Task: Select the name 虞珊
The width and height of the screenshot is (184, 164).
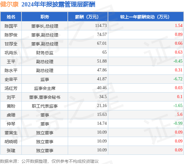Action: tap(11, 115)
